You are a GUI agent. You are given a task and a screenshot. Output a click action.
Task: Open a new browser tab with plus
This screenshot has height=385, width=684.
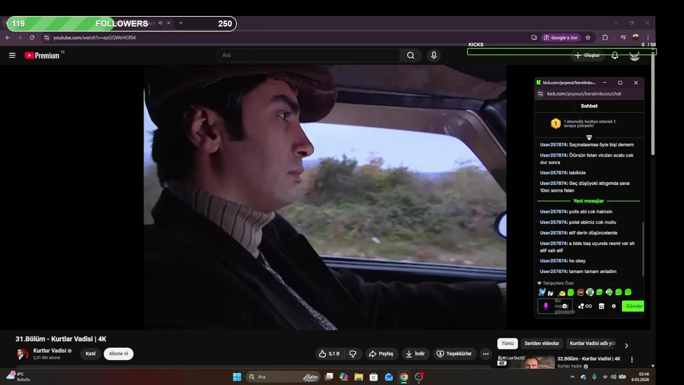point(181,23)
